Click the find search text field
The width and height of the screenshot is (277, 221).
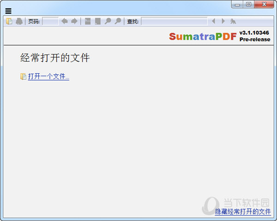click(x=174, y=21)
